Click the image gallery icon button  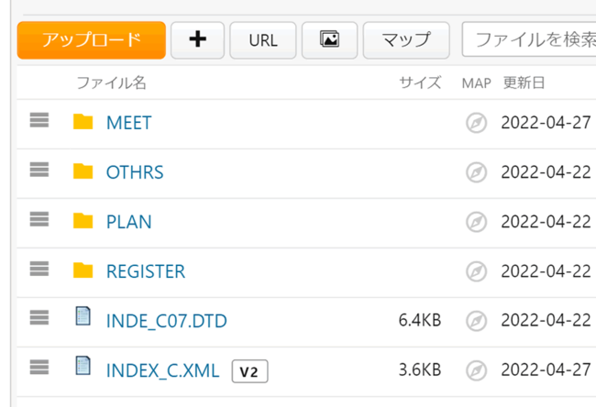click(x=329, y=40)
